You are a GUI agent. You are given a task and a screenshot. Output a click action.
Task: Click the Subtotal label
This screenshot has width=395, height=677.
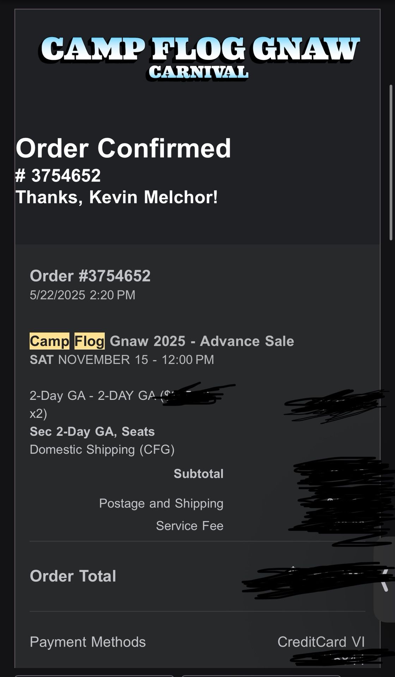click(x=198, y=474)
